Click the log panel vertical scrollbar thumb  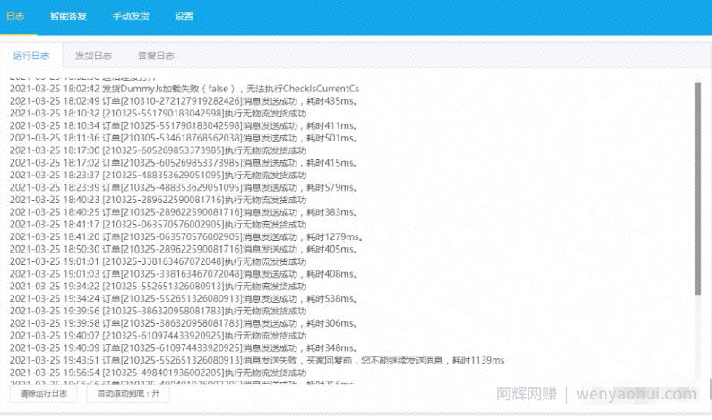click(698, 188)
